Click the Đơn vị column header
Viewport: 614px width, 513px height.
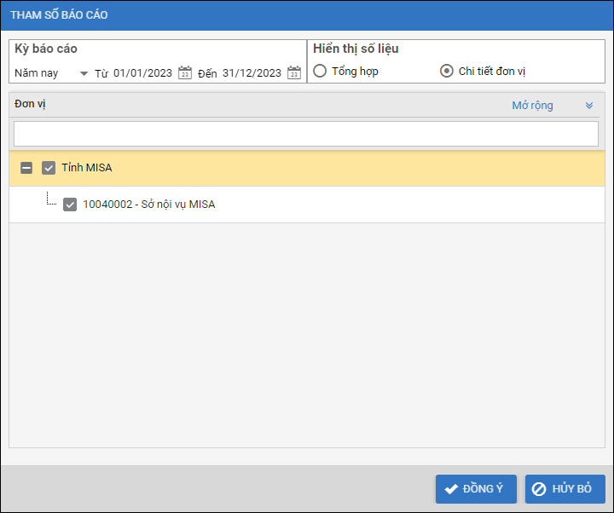(x=32, y=104)
